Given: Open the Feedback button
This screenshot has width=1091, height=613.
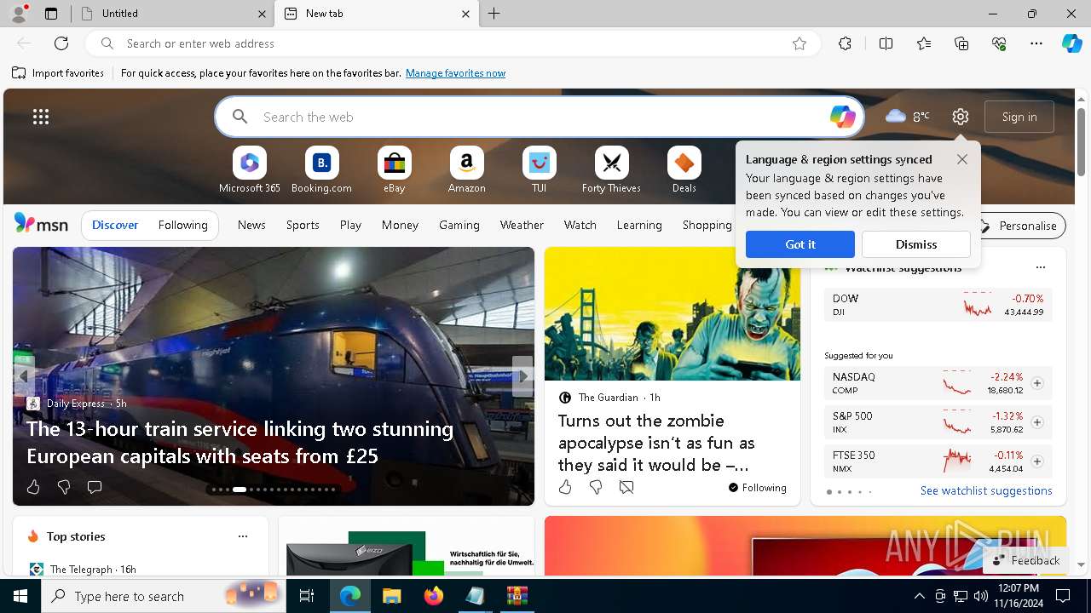Looking at the screenshot, I should click(x=1026, y=560).
